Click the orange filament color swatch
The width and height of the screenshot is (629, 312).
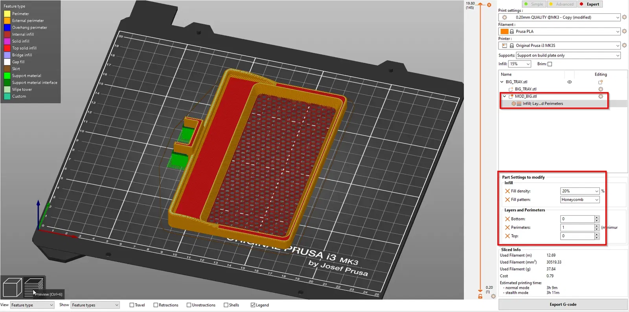coord(504,31)
